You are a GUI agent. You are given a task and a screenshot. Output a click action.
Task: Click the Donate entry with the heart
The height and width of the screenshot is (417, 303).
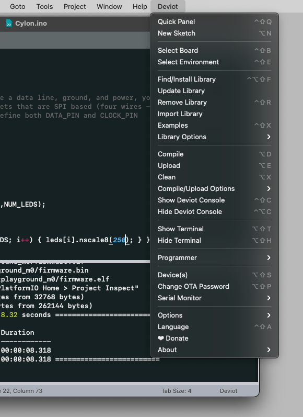[214, 339]
